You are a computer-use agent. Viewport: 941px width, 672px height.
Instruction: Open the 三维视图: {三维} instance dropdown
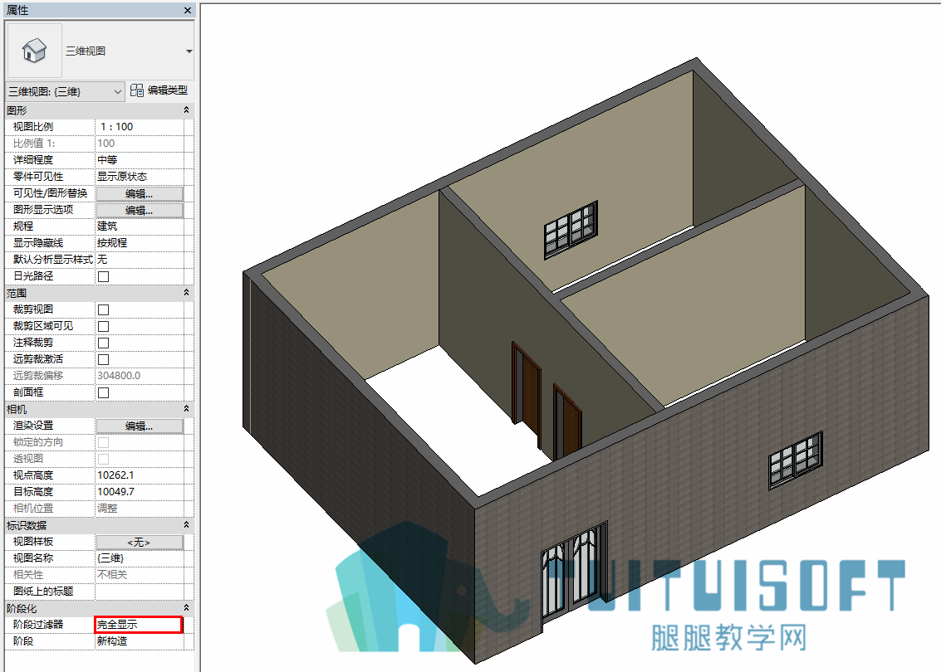click(65, 92)
